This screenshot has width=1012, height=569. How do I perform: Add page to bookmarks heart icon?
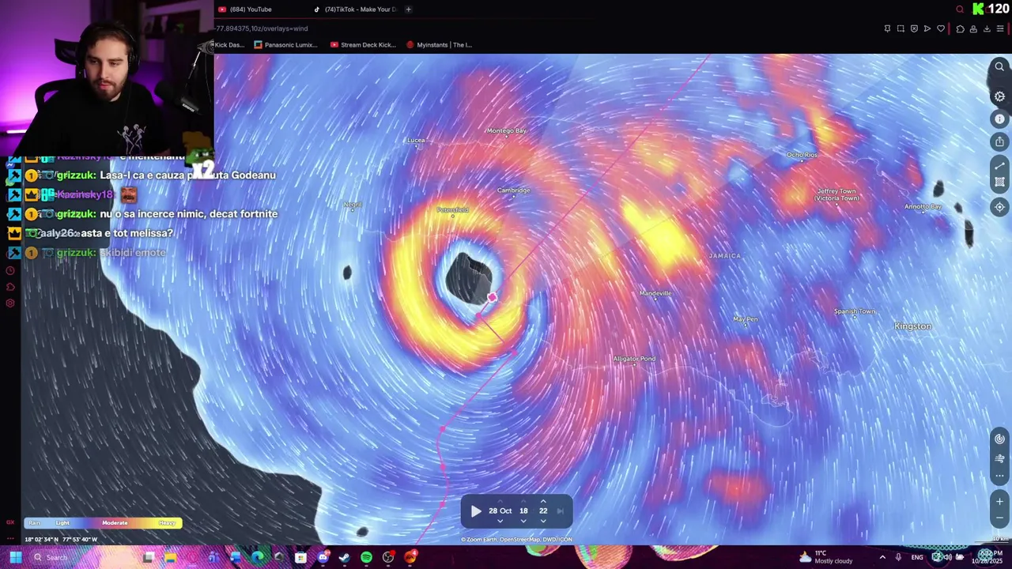(x=941, y=29)
